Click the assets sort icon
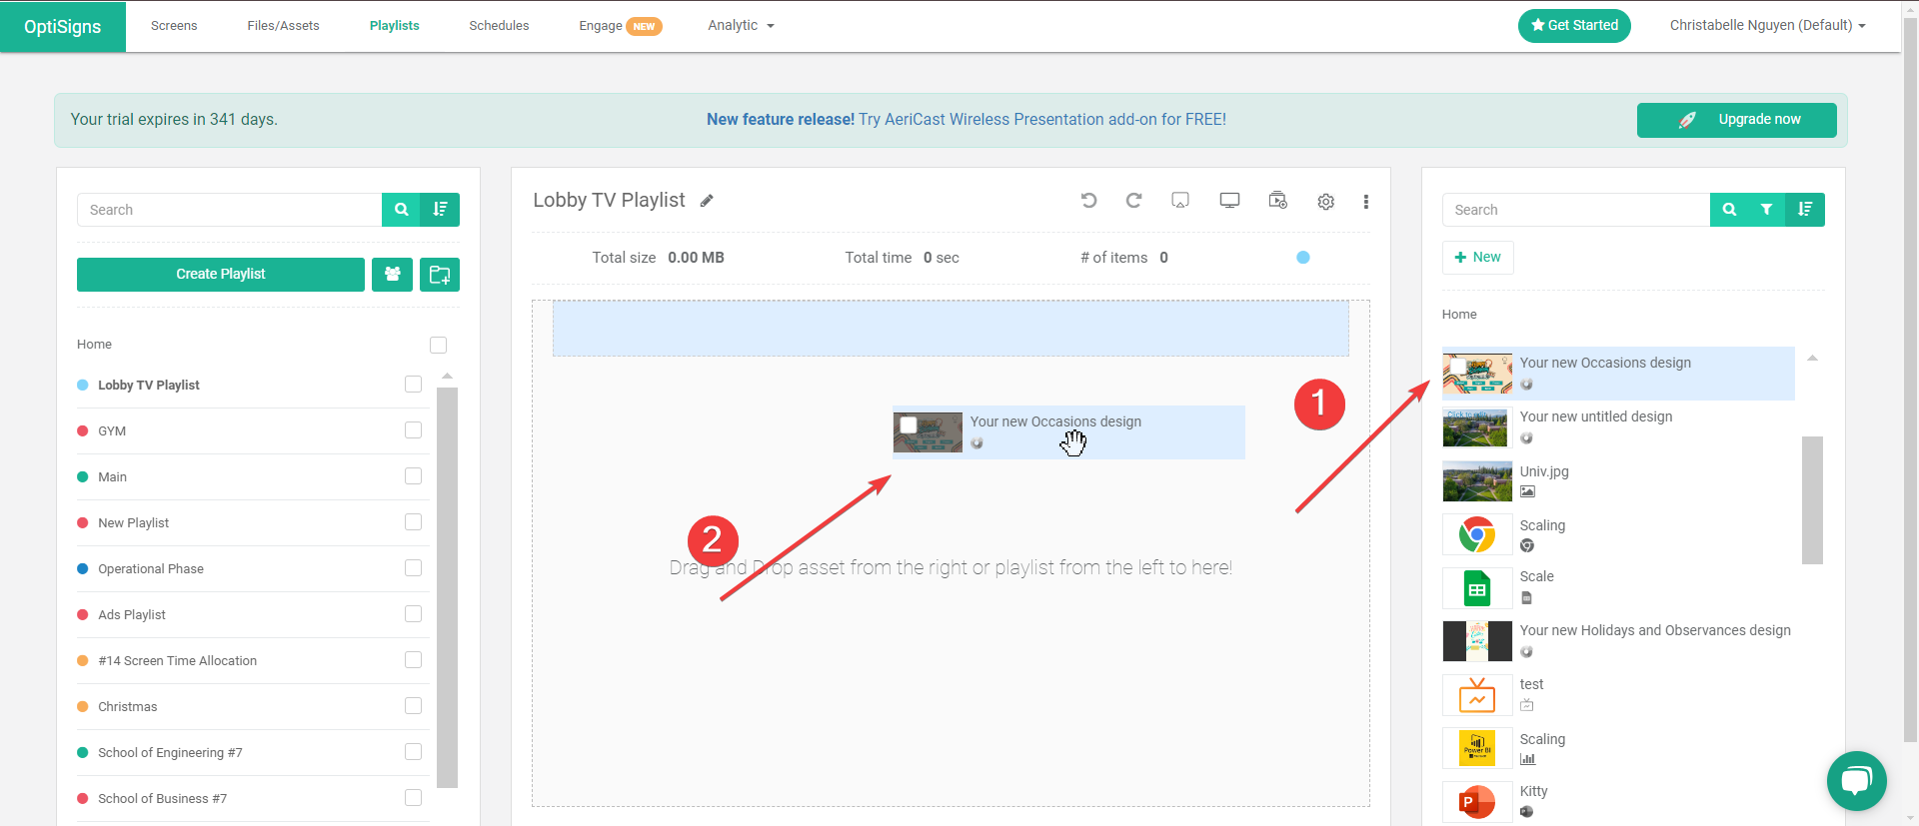The image size is (1919, 826). (1805, 210)
